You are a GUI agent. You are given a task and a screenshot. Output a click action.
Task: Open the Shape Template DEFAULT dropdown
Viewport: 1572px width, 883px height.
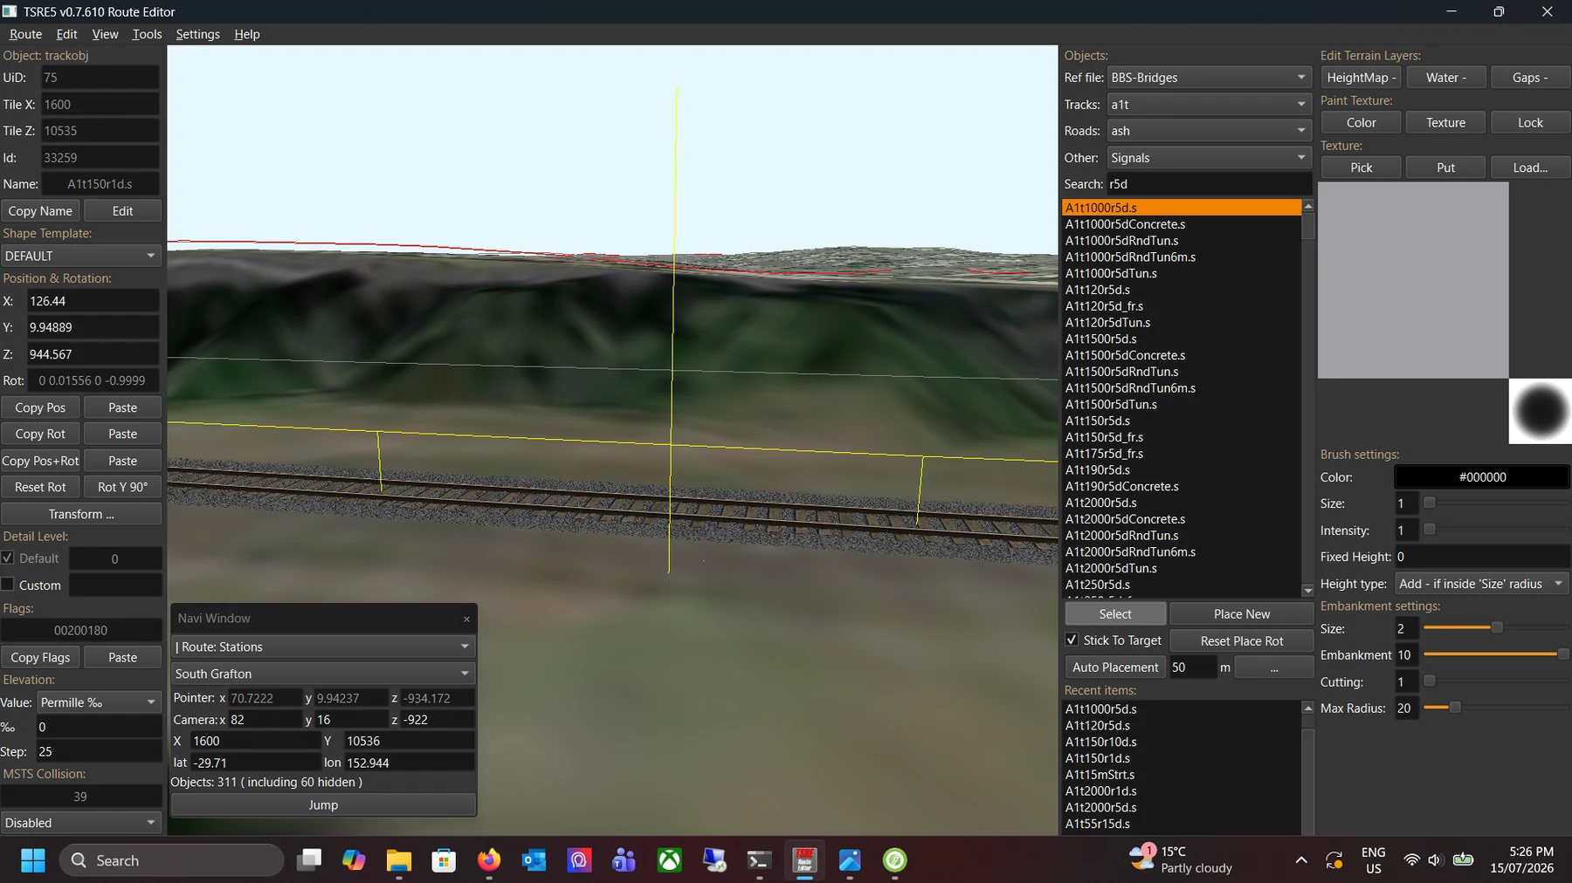[81, 256]
